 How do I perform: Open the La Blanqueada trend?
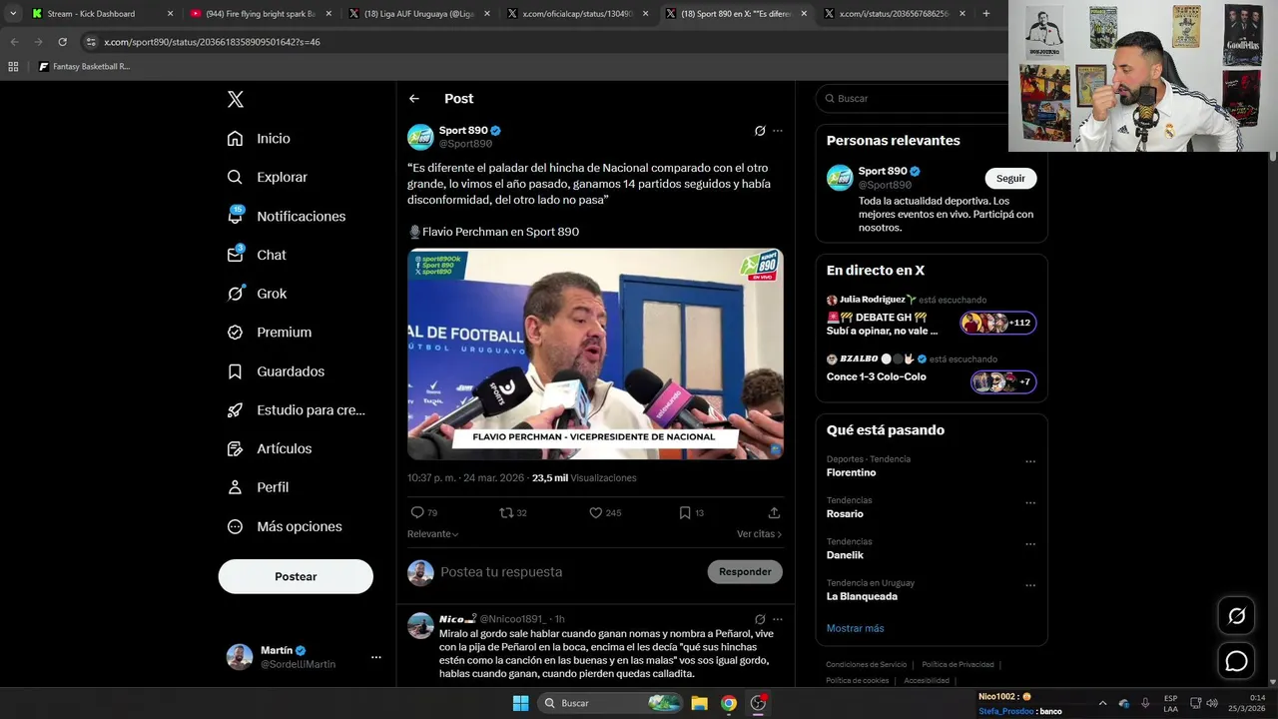click(862, 596)
